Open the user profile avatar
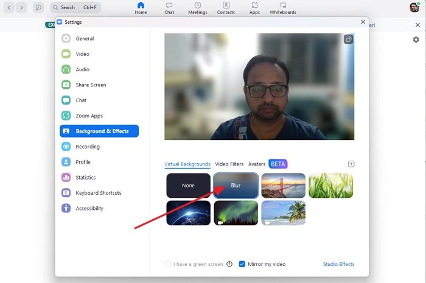426x283 pixels. coord(414,7)
